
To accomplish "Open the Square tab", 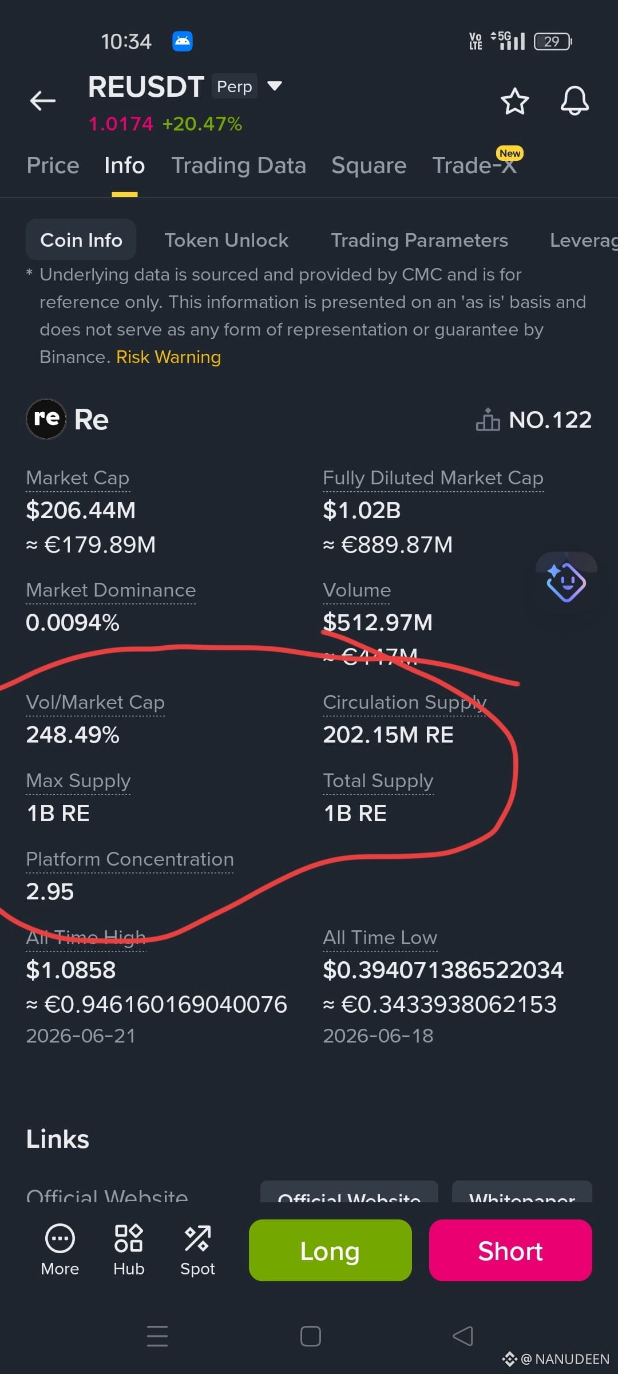I will pyautogui.click(x=369, y=165).
